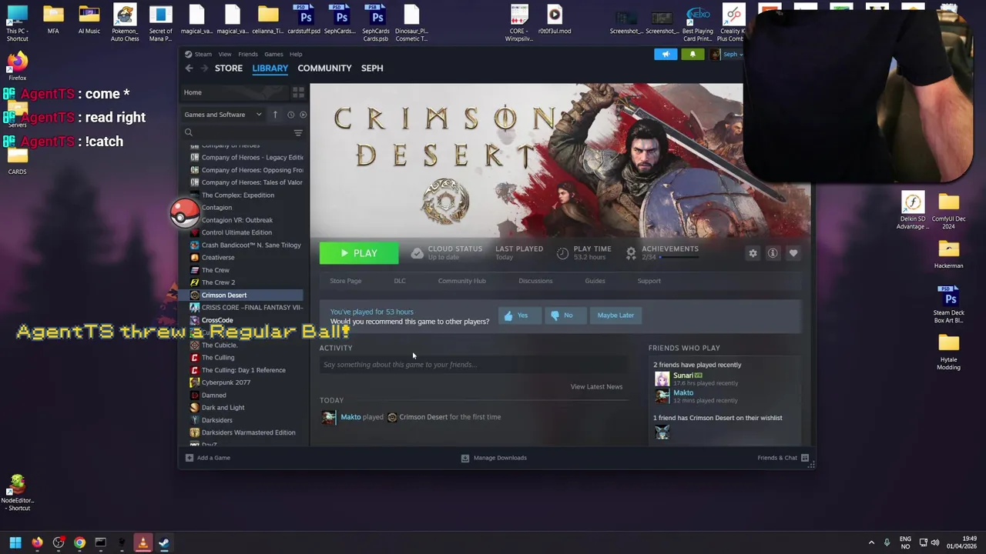Toggle the recent activity clock filter
The width and height of the screenshot is (986, 554).
point(290,115)
